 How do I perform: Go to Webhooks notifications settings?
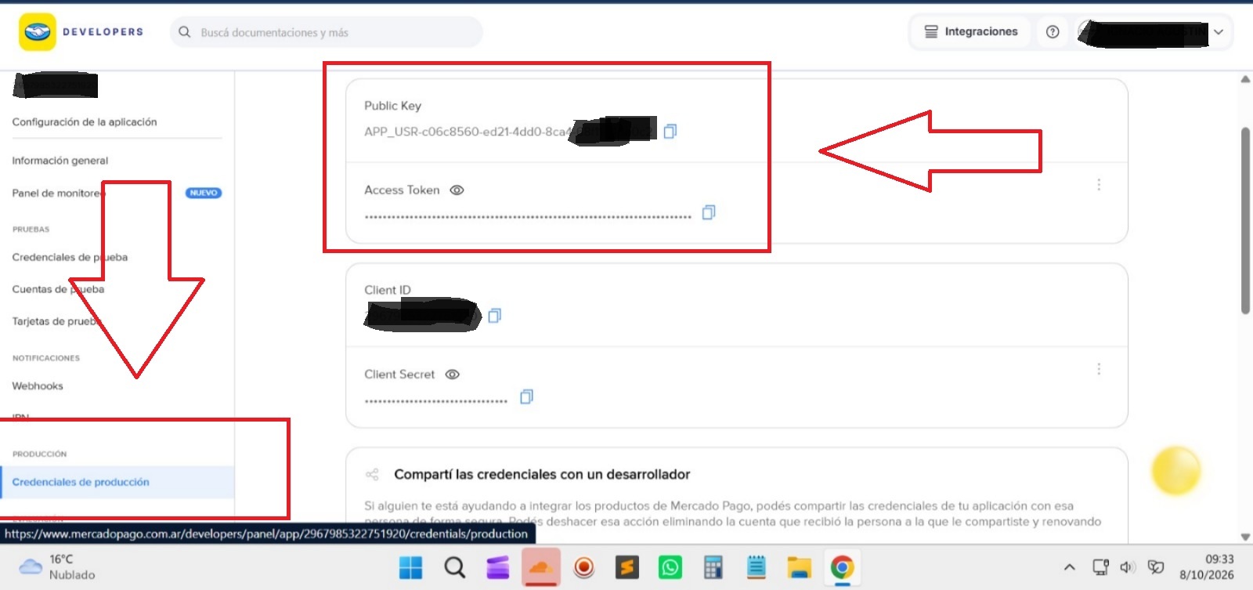[38, 386]
